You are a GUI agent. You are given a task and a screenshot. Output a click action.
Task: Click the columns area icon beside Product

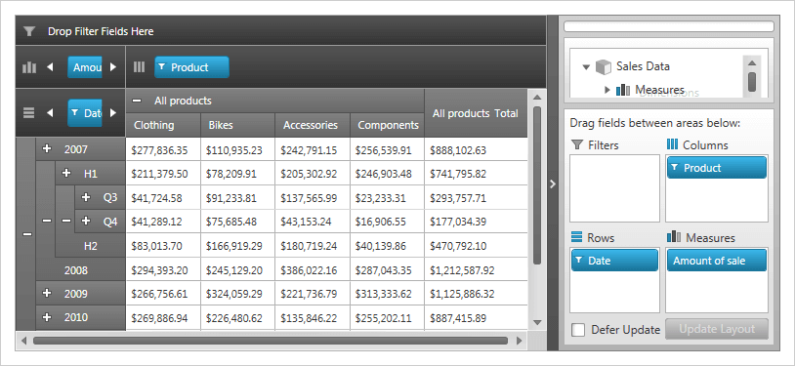[139, 67]
